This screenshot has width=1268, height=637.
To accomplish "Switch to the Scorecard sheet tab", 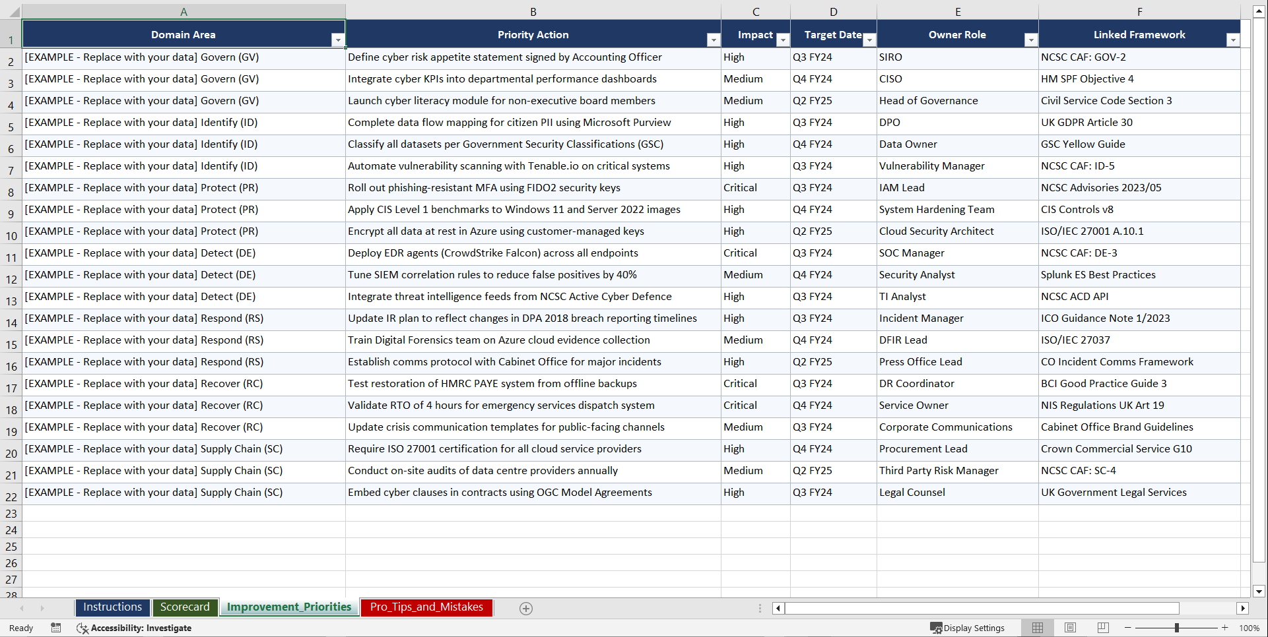I will point(185,607).
